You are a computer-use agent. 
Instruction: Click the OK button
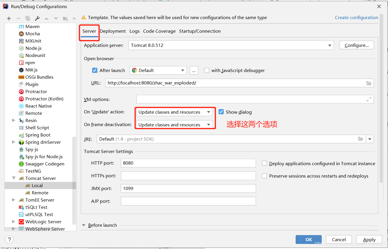309,239
